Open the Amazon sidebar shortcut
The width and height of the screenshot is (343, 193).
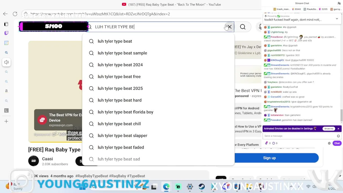pos(6,91)
